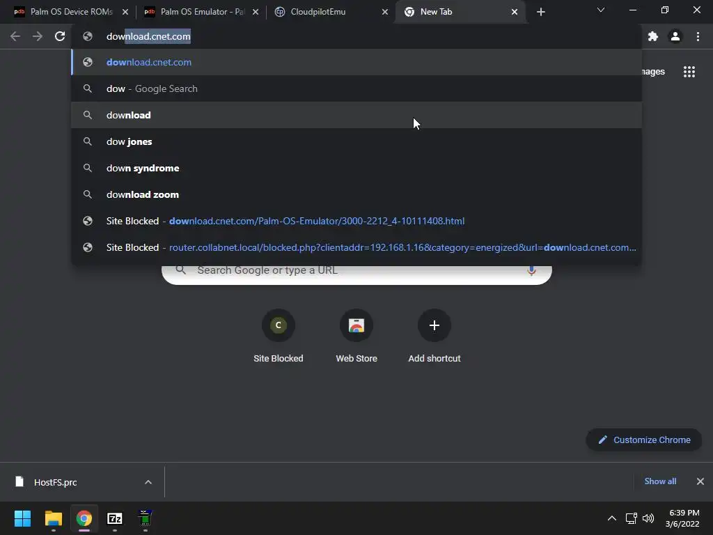Open Google apps grid icon
This screenshot has width=713, height=535.
[x=689, y=72]
